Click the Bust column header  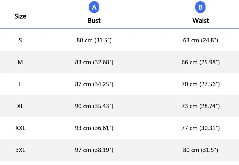[94, 20]
